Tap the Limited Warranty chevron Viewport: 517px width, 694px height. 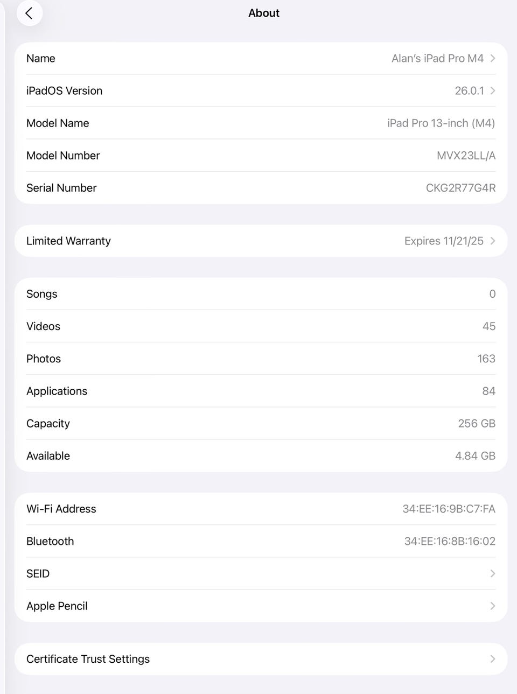point(493,241)
